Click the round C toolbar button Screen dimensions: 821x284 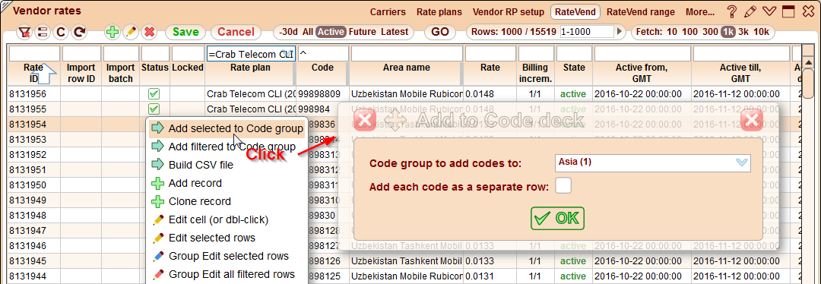pos(62,32)
